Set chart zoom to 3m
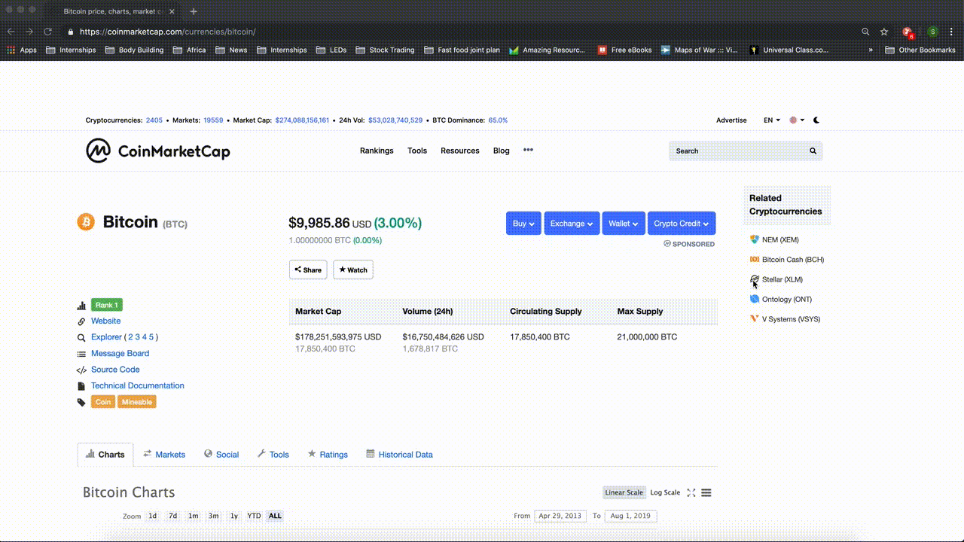The image size is (964, 542). click(x=214, y=516)
